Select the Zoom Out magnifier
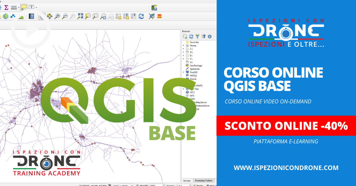The height and width of the screenshot is (186, 356). coord(65,16)
